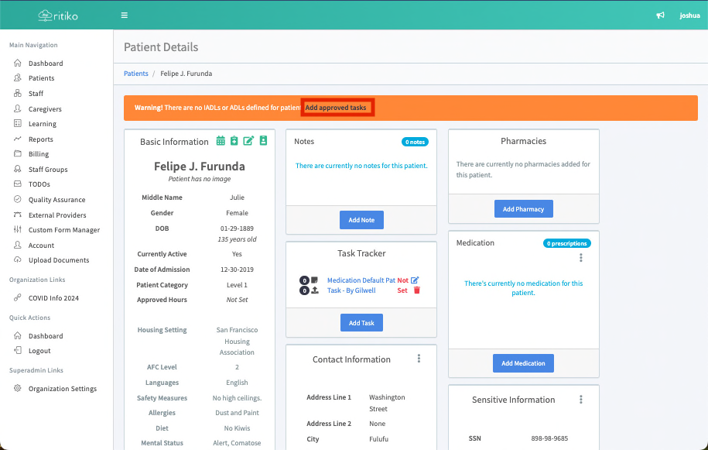Edit the Medication Default task in Task Tracker
The height and width of the screenshot is (450, 708).
coord(415,280)
